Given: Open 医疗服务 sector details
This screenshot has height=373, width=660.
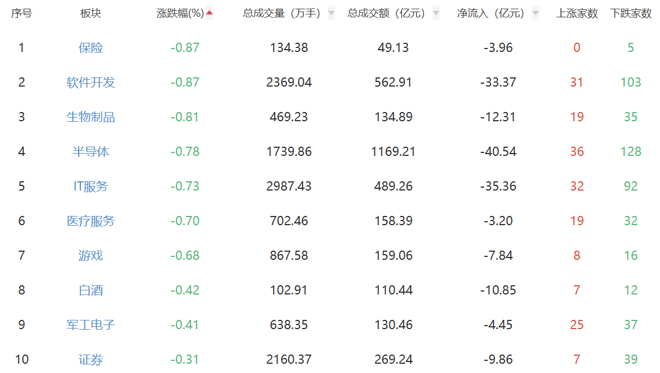Looking at the screenshot, I should tap(91, 221).
